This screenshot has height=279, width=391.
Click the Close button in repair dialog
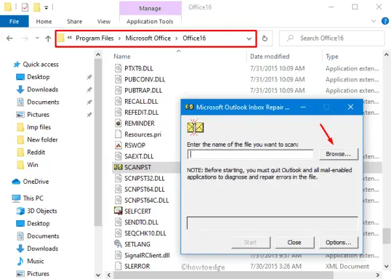coord(294,242)
